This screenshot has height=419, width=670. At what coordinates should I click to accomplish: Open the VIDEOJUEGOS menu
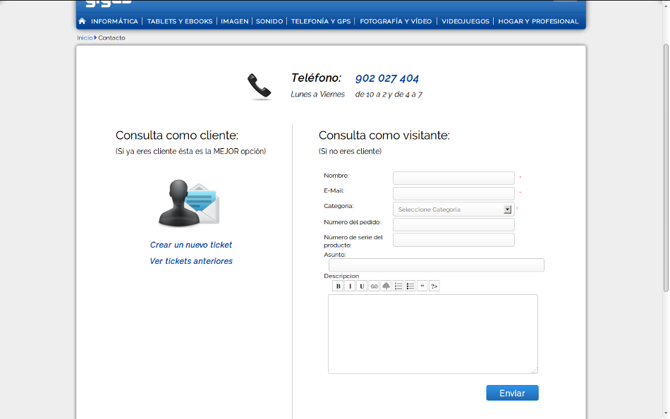pyautogui.click(x=465, y=21)
